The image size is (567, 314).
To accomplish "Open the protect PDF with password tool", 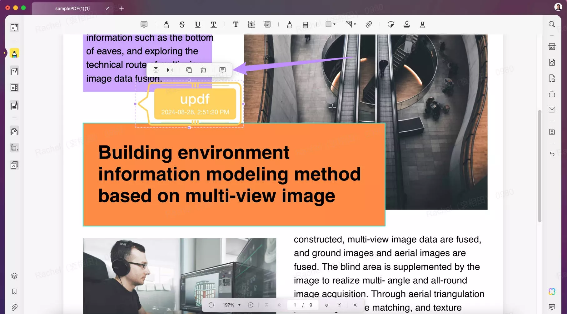I will coord(552,78).
